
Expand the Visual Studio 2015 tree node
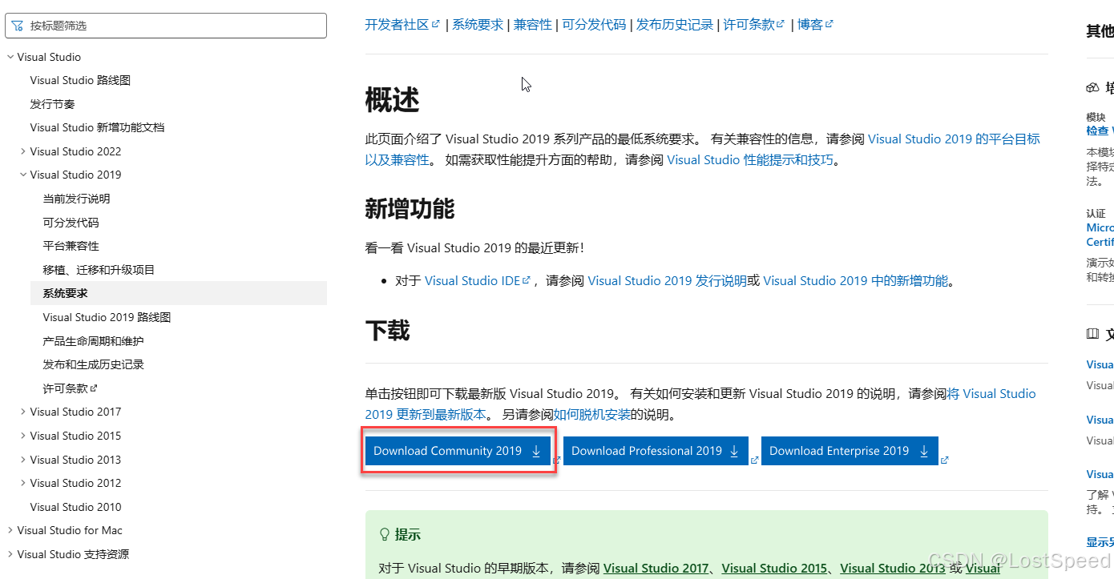pyautogui.click(x=23, y=436)
